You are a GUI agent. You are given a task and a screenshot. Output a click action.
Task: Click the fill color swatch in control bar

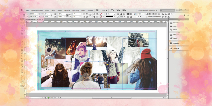101,14
